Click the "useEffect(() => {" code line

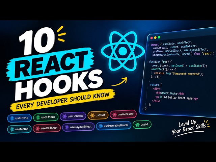click(x=163, y=69)
